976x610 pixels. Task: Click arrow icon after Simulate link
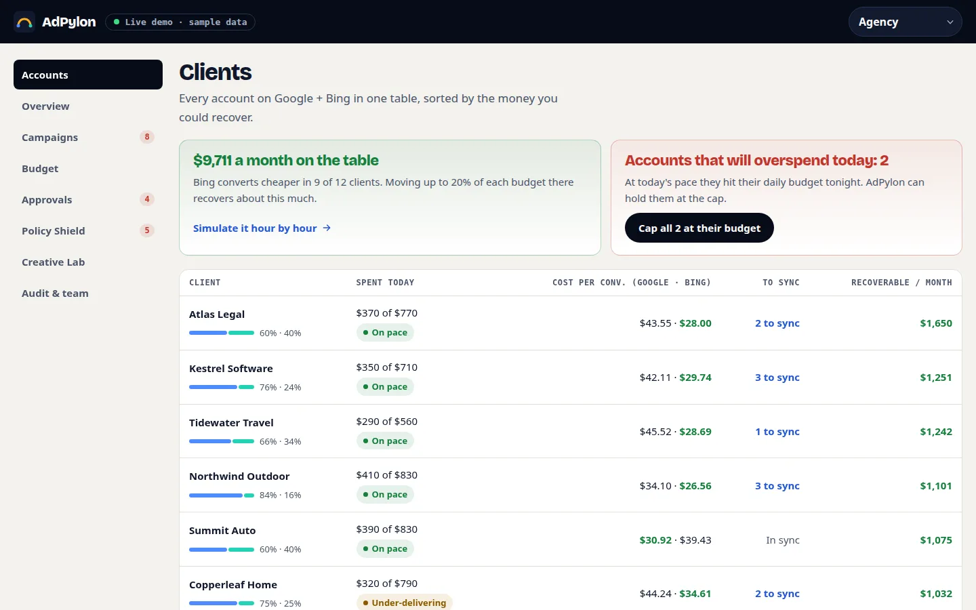[x=327, y=228]
